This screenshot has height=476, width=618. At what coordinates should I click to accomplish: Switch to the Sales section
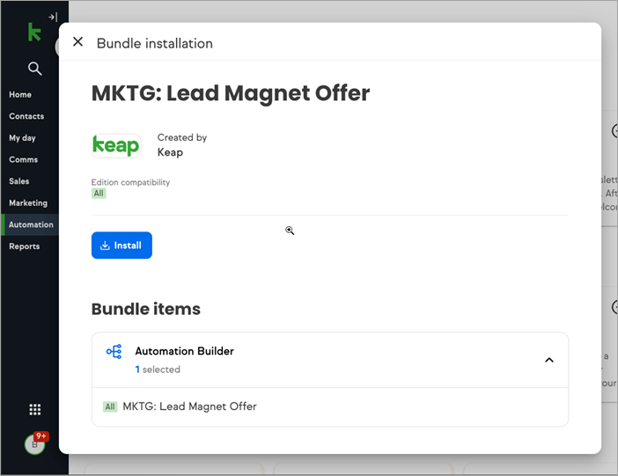[x=19, y=181]
